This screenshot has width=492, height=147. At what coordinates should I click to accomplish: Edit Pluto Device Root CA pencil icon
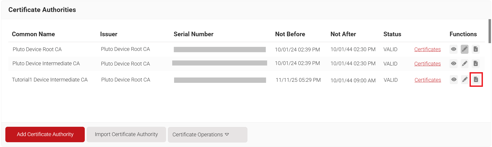464,49
